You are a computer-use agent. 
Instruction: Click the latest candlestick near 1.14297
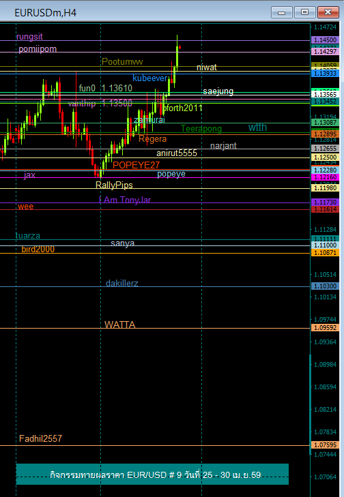pos(180,47)
